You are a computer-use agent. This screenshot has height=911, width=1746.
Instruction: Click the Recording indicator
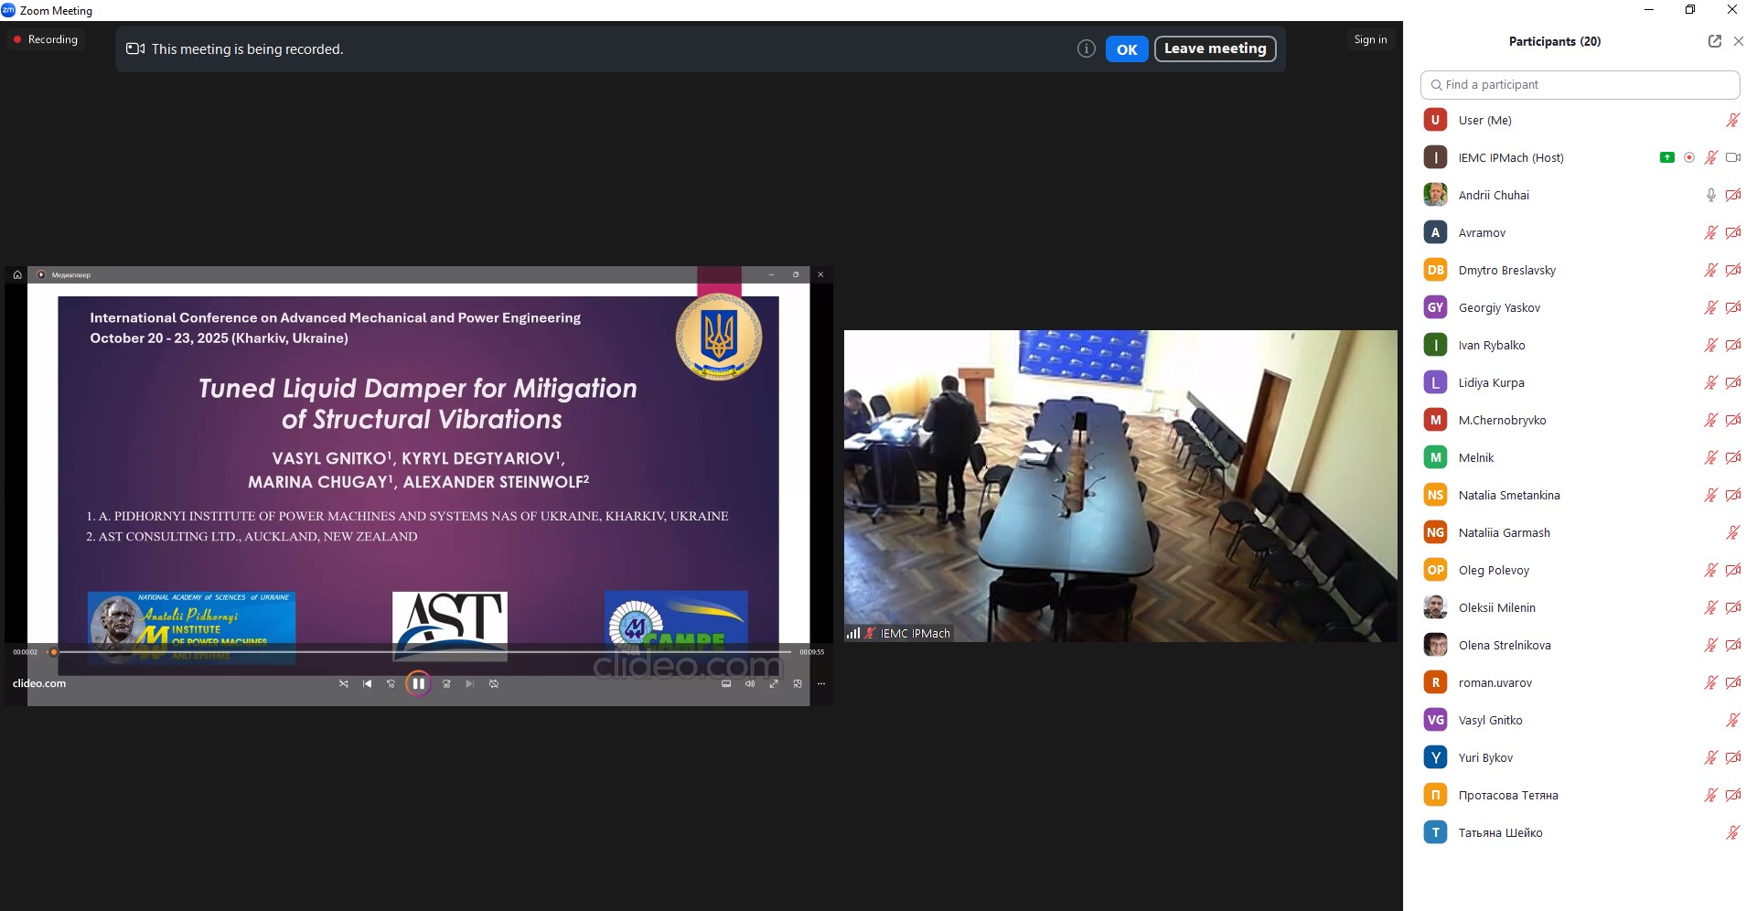[x=46, y=39]
